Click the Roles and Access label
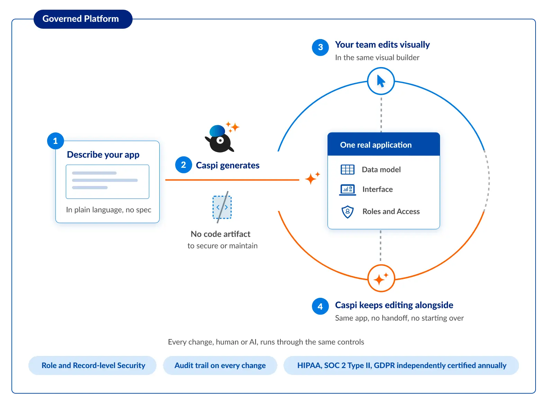Screen dimensions: 547x403 (x=391, y=211)
